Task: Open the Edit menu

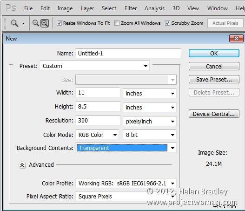Action: pos(45,8)
